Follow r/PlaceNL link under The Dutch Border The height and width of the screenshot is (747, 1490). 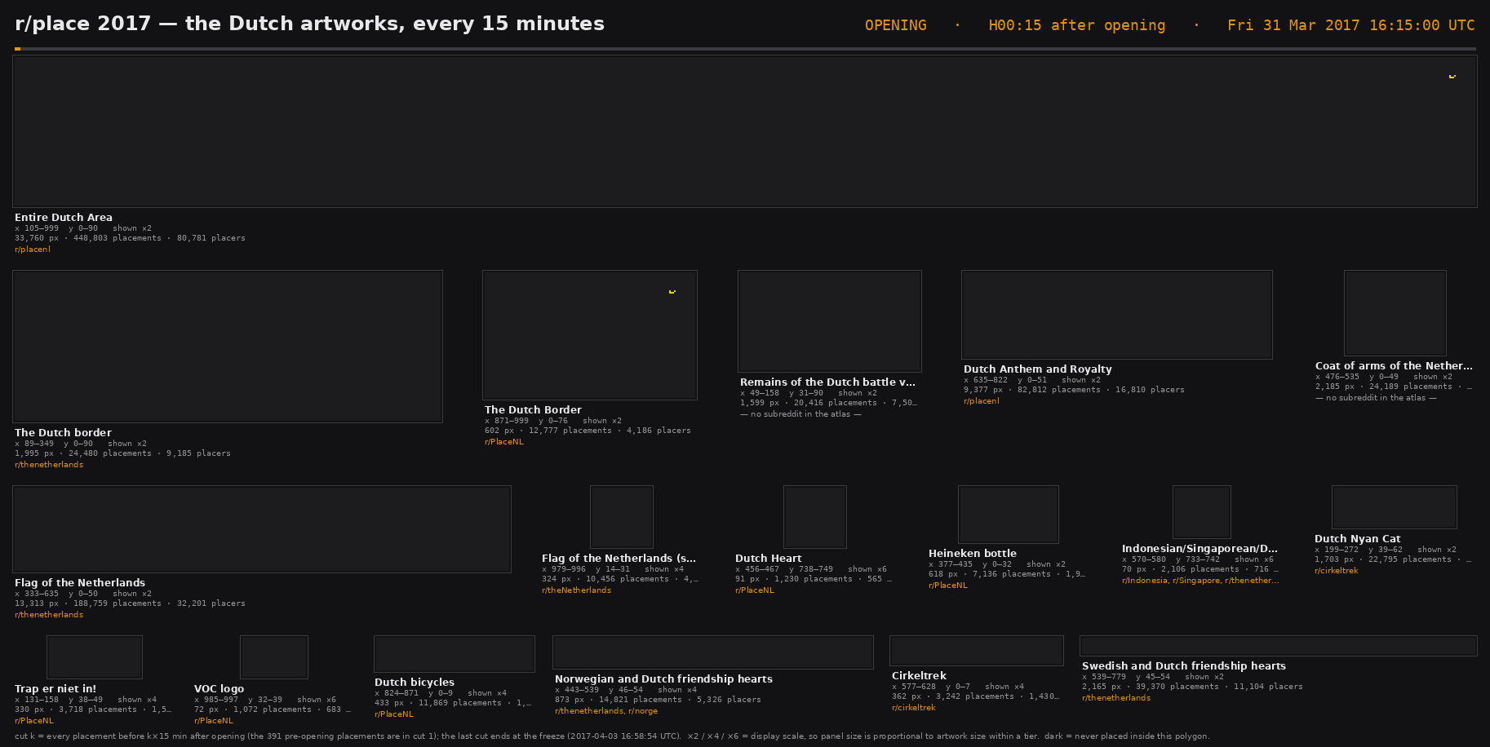tap(504, 442)
